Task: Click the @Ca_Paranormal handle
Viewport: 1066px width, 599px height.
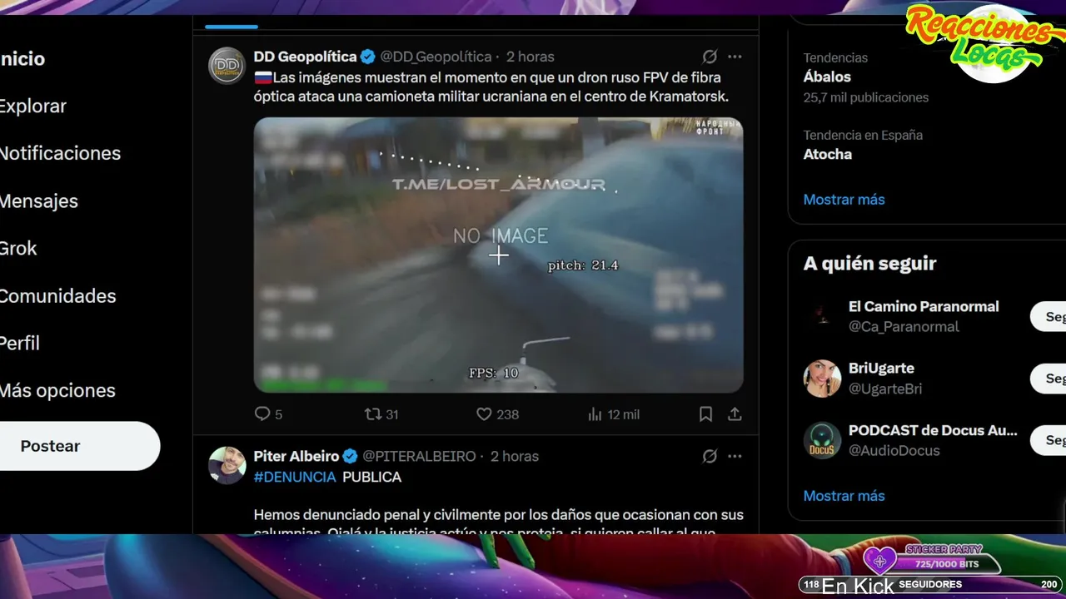Action: point(904,327)
